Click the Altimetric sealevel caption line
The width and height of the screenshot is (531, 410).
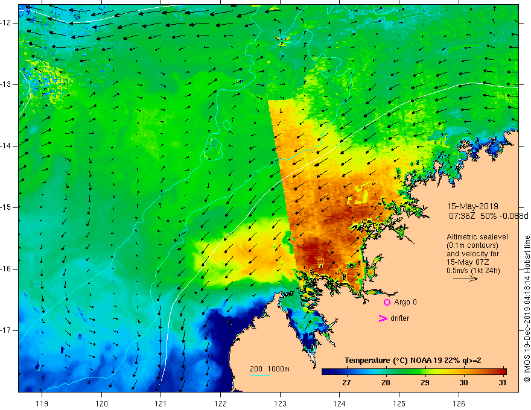[x=477, y=237]
